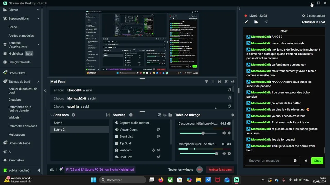Pause the Mini Feed event queue
The height and width of the screenshot is (185, 330).
[213, 82]
